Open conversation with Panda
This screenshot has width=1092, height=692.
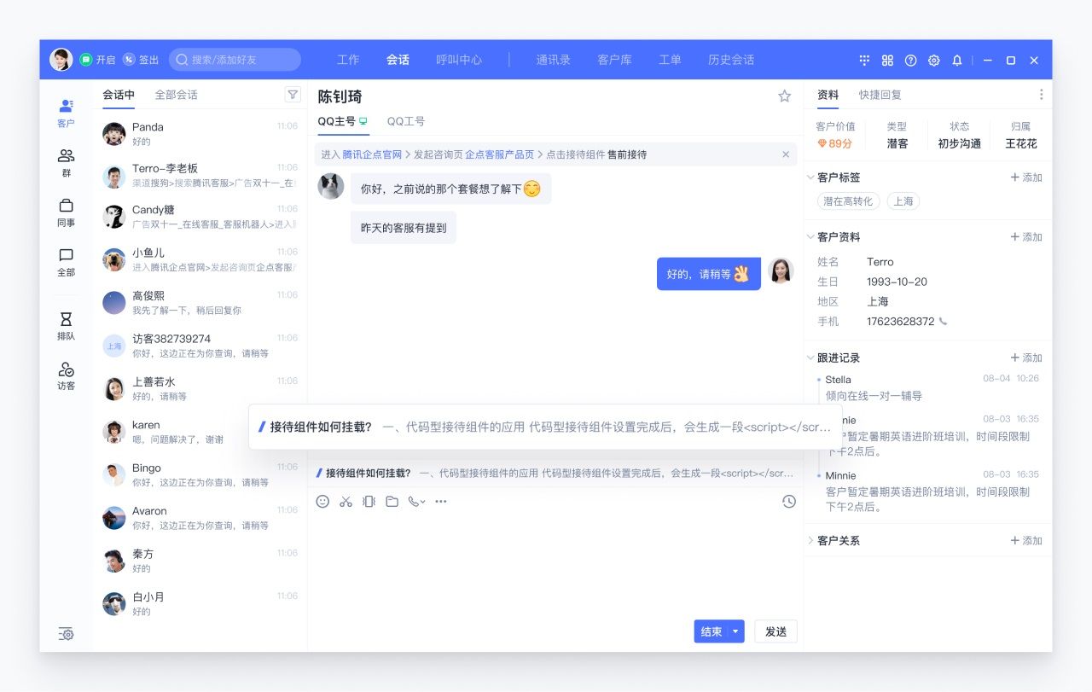coord(200,134)
